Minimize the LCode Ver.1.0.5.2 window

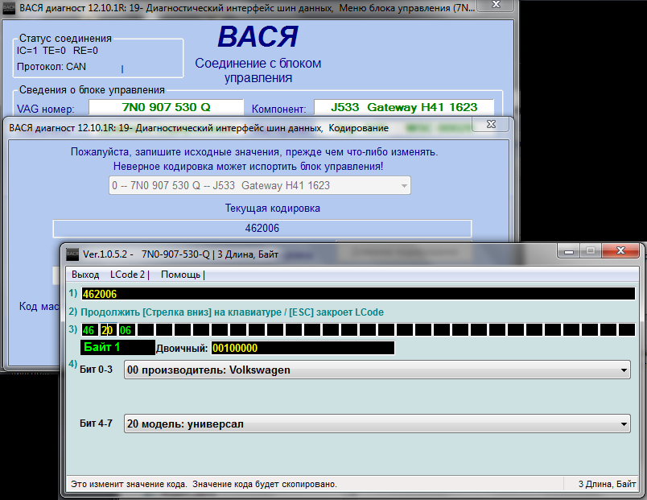(x=569, y=250)
